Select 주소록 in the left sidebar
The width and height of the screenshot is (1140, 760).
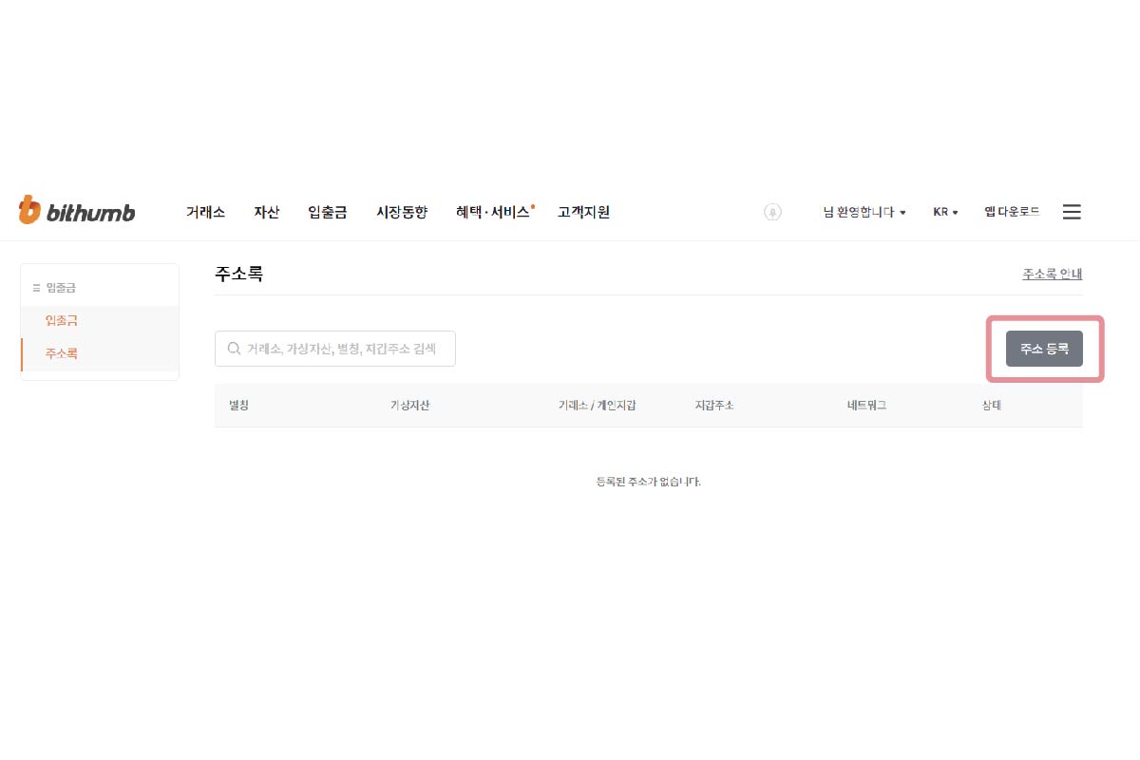point(62,353)
